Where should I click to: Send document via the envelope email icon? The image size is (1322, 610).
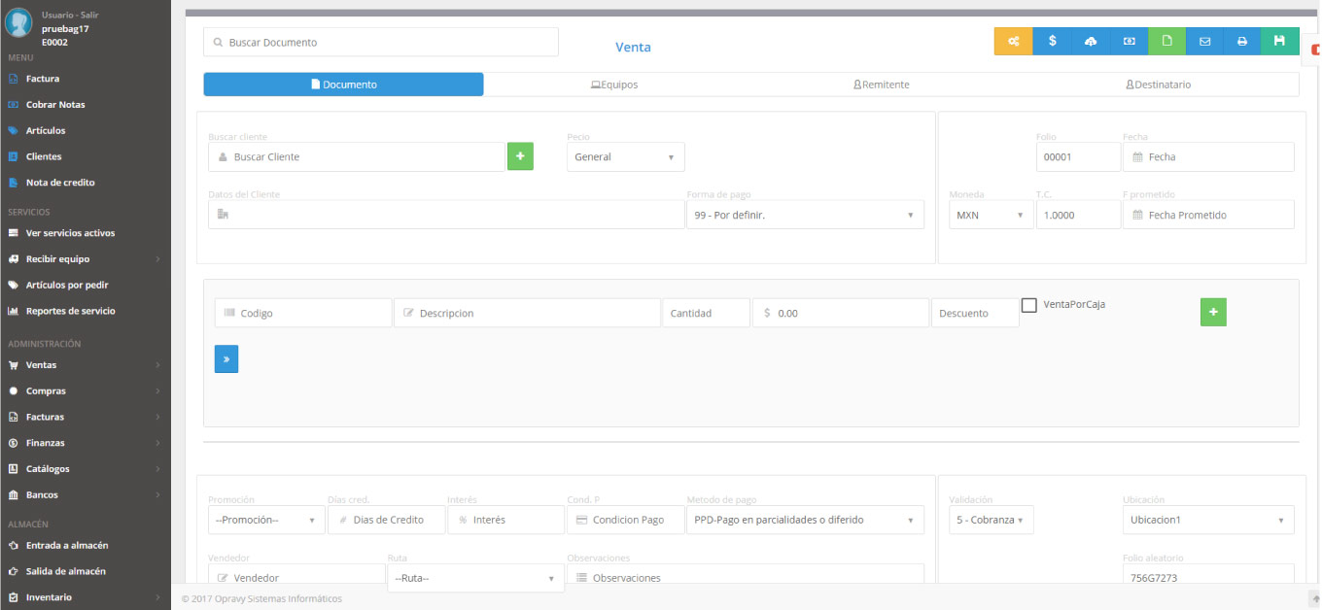click(1204, 41)
